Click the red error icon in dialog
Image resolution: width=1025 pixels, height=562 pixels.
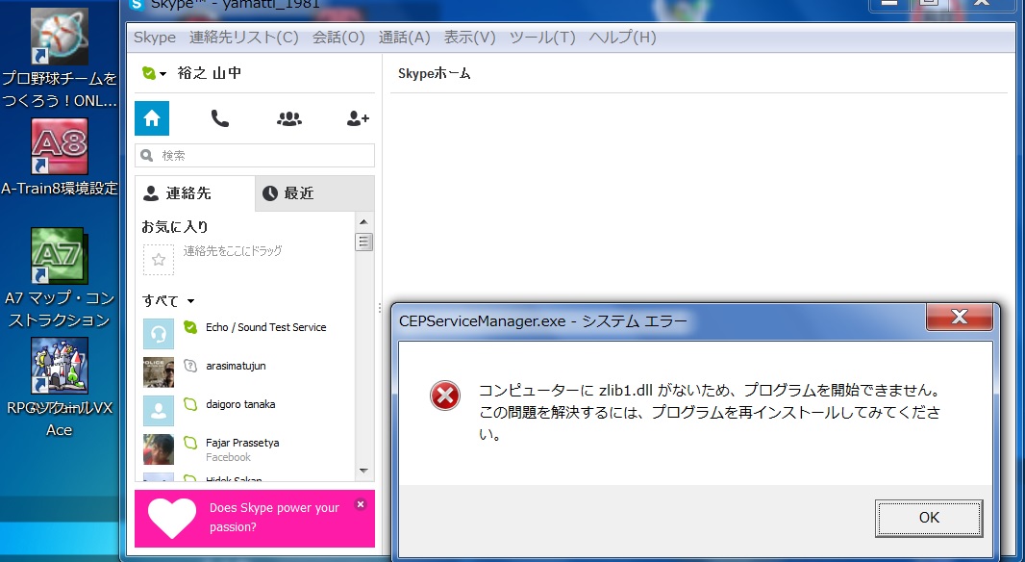click(445, 396)
